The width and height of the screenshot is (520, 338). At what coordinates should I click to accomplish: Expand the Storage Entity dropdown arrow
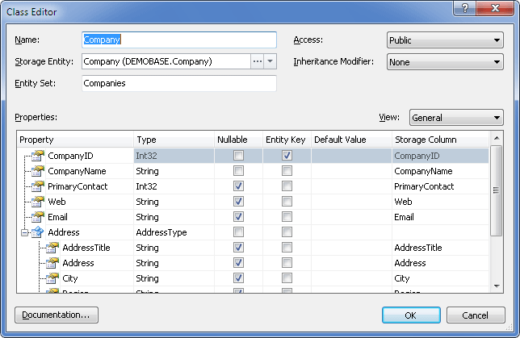coord(270,61)
